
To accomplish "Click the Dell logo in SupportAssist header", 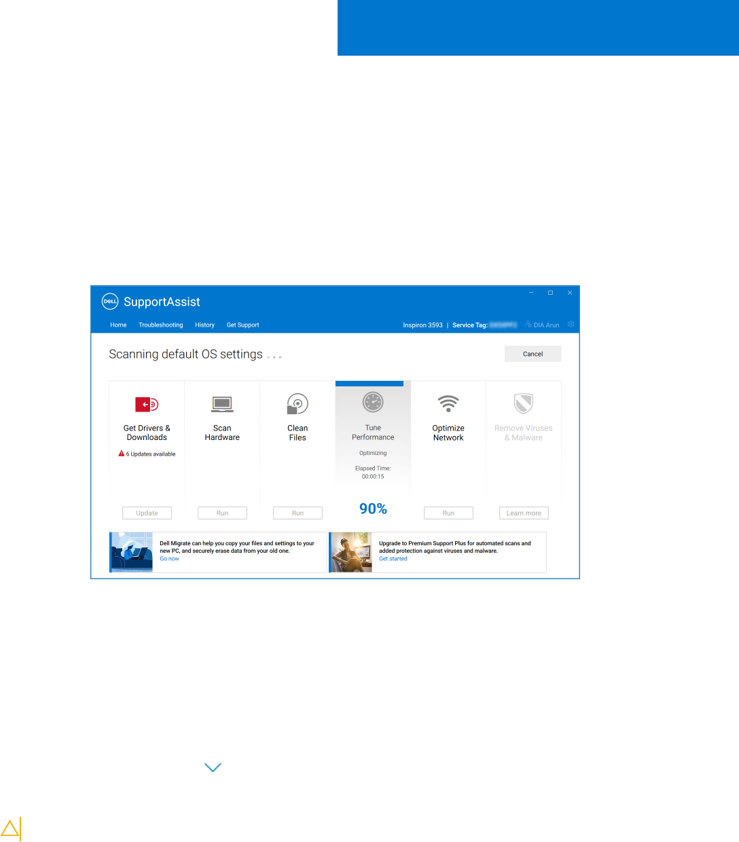I will (x=110, y=301).
